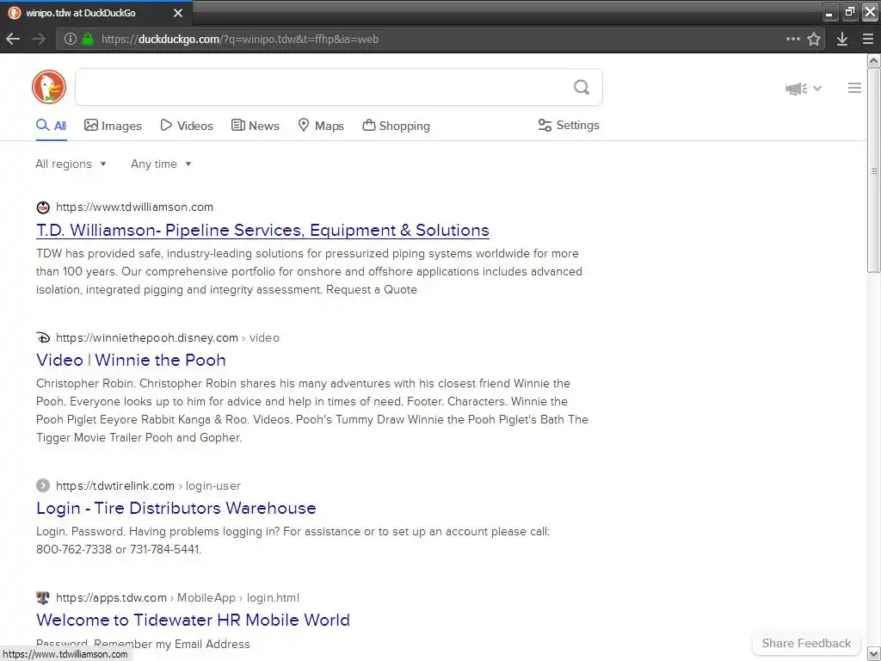Image resolution: width=881 pixels, height=661 pixels.
Task: Open Welcome to Tidewater HR Mobile World
Action: point(193,620)
